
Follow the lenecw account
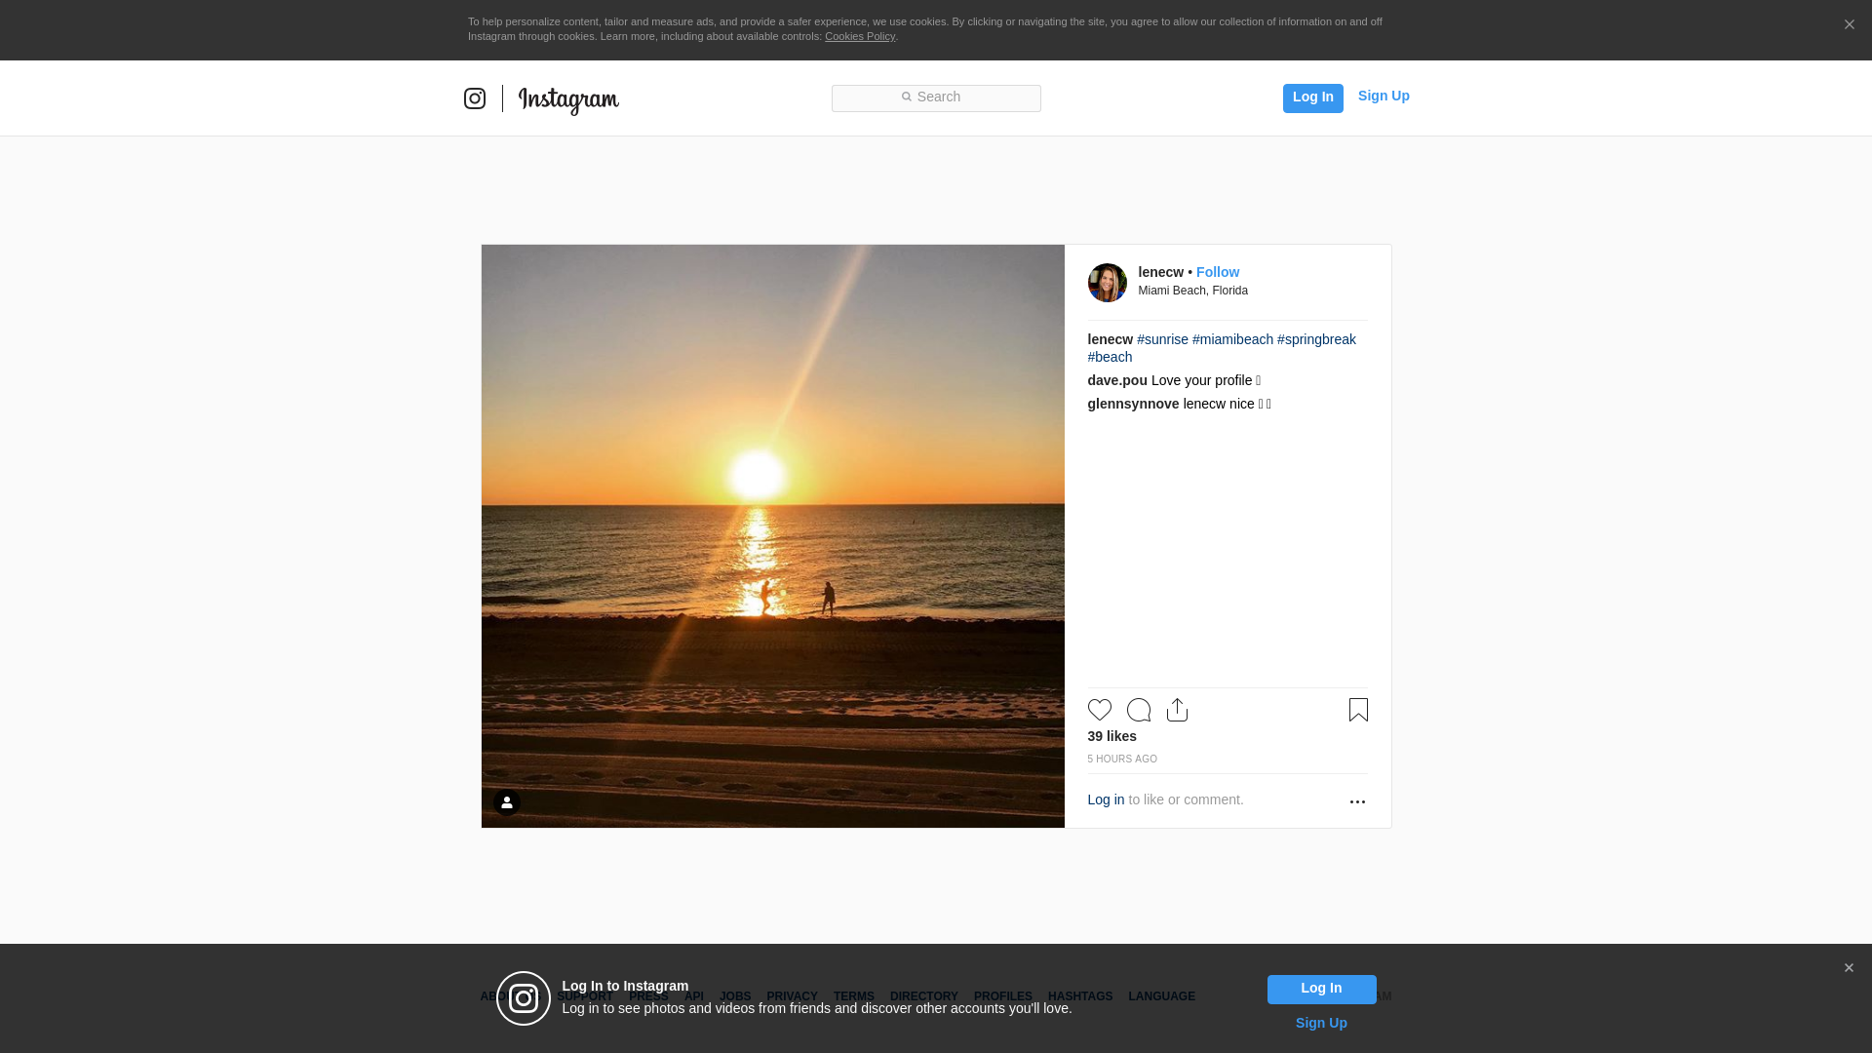1217,272
